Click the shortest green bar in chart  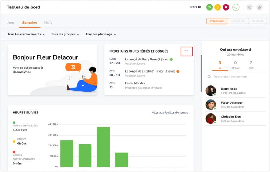[x=122, y=160]
